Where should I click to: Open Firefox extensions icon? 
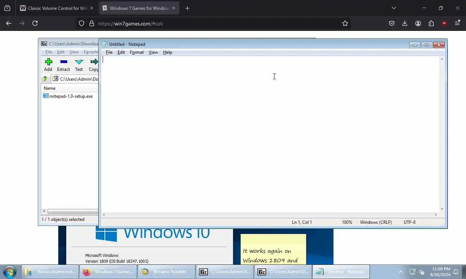pyautogui.click(x=431, y=23)
